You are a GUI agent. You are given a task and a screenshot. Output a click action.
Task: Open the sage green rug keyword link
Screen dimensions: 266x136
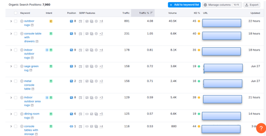31,68
